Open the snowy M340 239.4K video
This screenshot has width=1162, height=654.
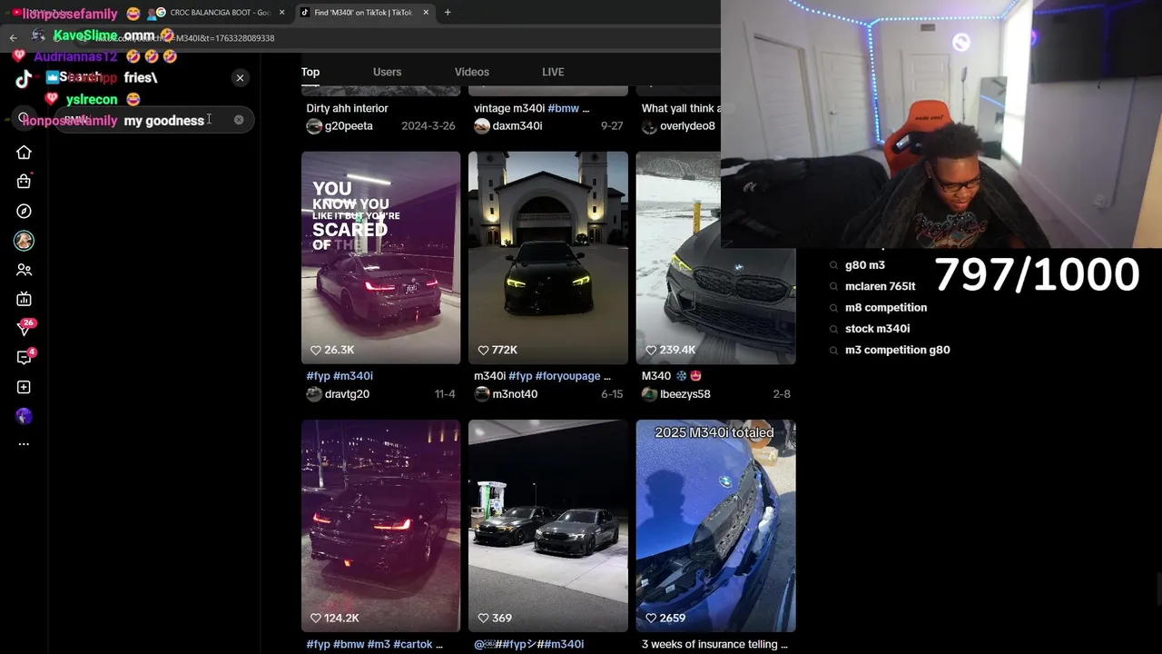click(x=715, y=258)
